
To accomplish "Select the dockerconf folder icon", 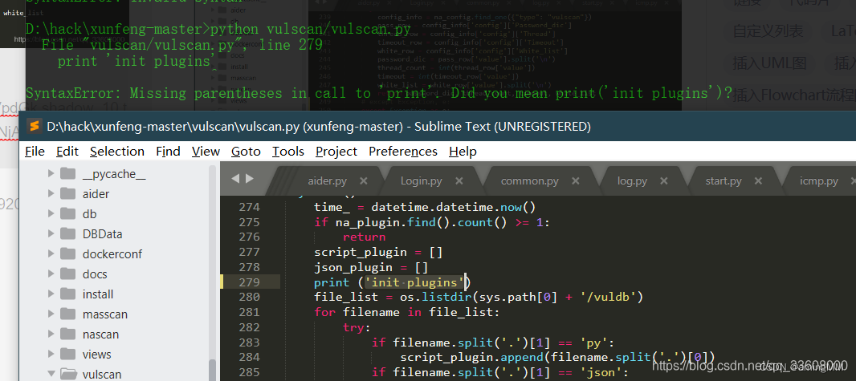I will pyautogui.click(x=67, y=254).
